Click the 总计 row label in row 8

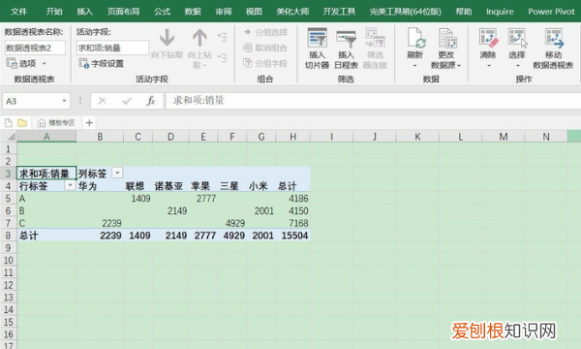click(46, 236)
